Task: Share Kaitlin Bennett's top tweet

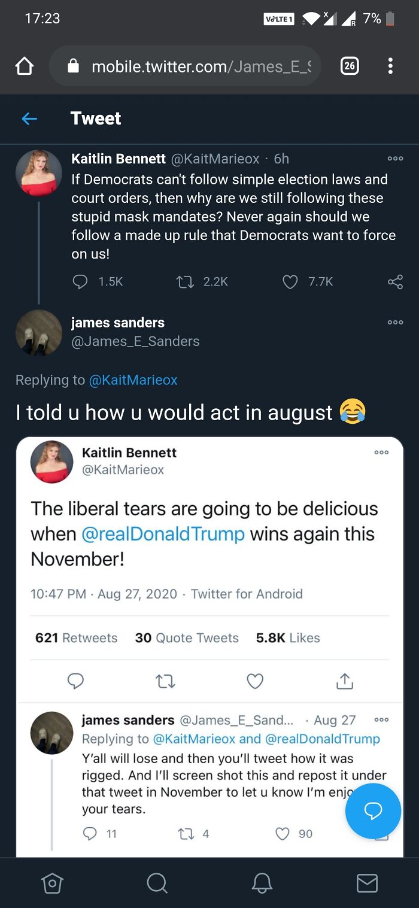Action: pyautogui.click(x=395, y=281)
